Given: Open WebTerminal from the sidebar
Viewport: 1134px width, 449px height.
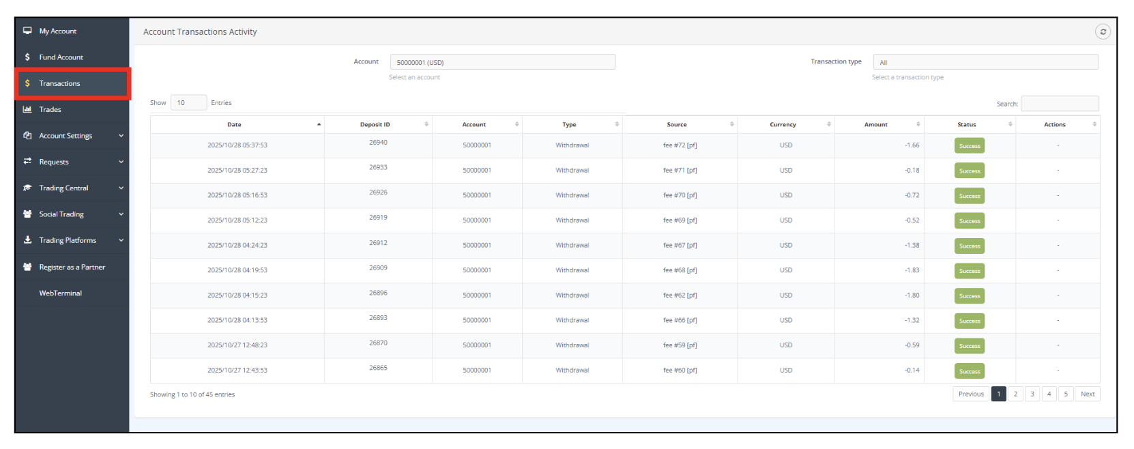Looking at the screenshot, I should point(60,293).
